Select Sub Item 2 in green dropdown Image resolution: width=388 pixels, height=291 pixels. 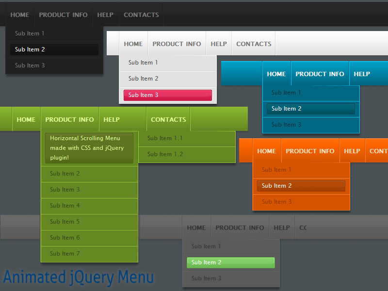pos(89,174)
